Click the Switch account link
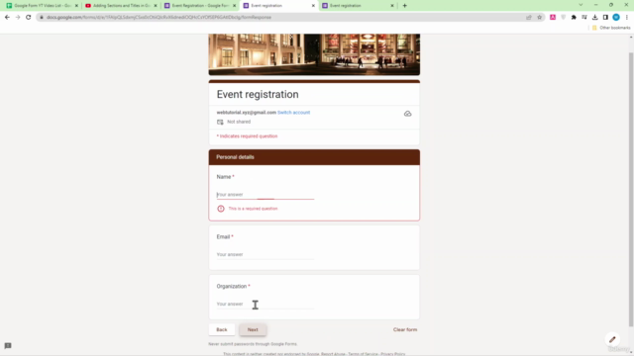The height and width of the screenshot is (356, 634). pyautogui.click(x=293, y=113)
